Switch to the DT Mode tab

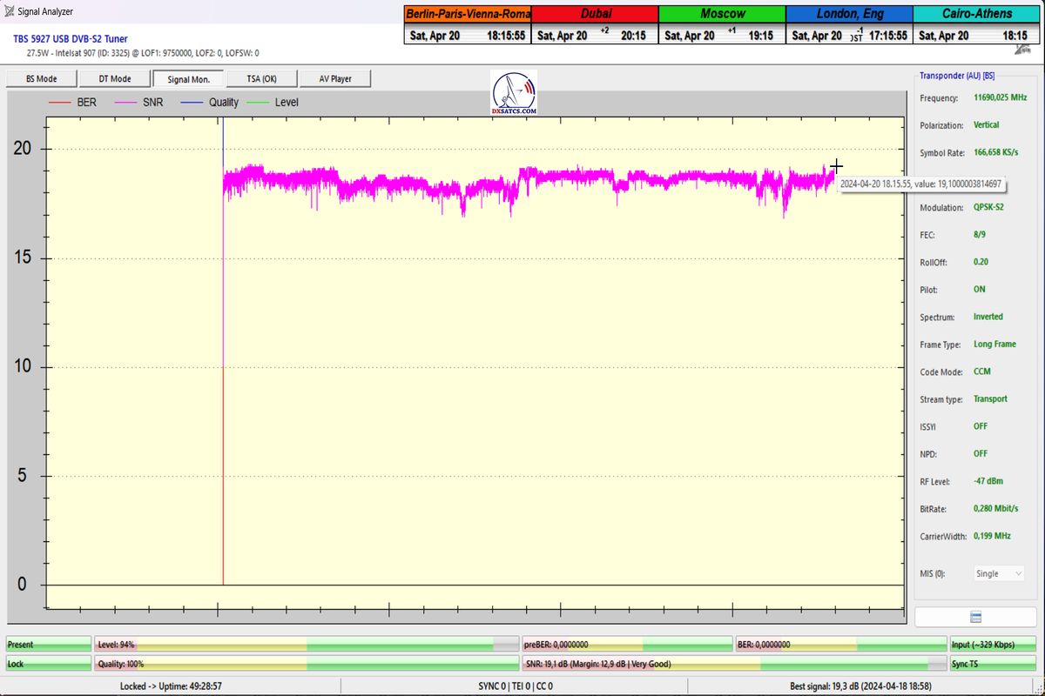pos(114,79)
